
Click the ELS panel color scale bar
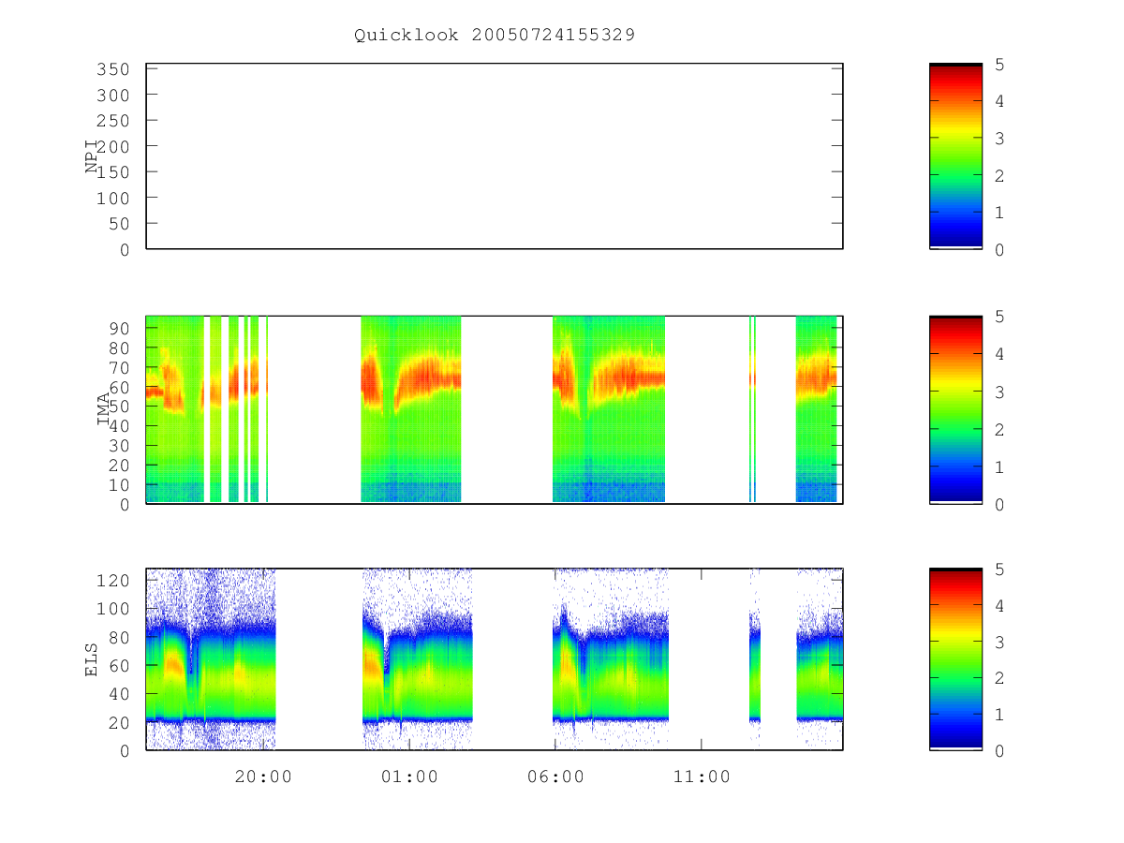pyautogui.click(x=955, y=659)
